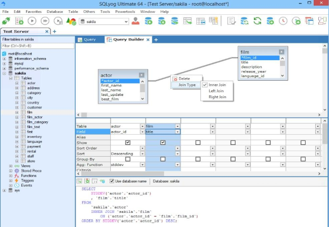Click the table icon with green curved arrow

point(187,21)
